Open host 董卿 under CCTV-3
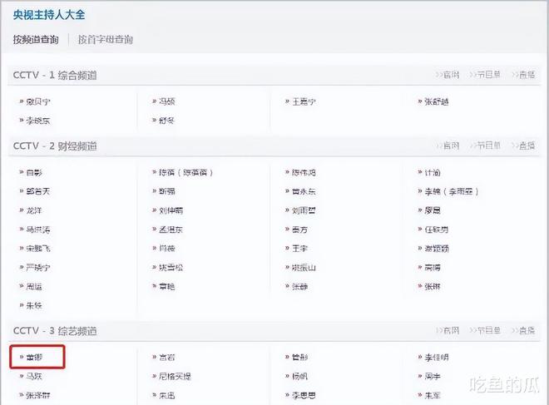549x405 pixels. point(34,357)
